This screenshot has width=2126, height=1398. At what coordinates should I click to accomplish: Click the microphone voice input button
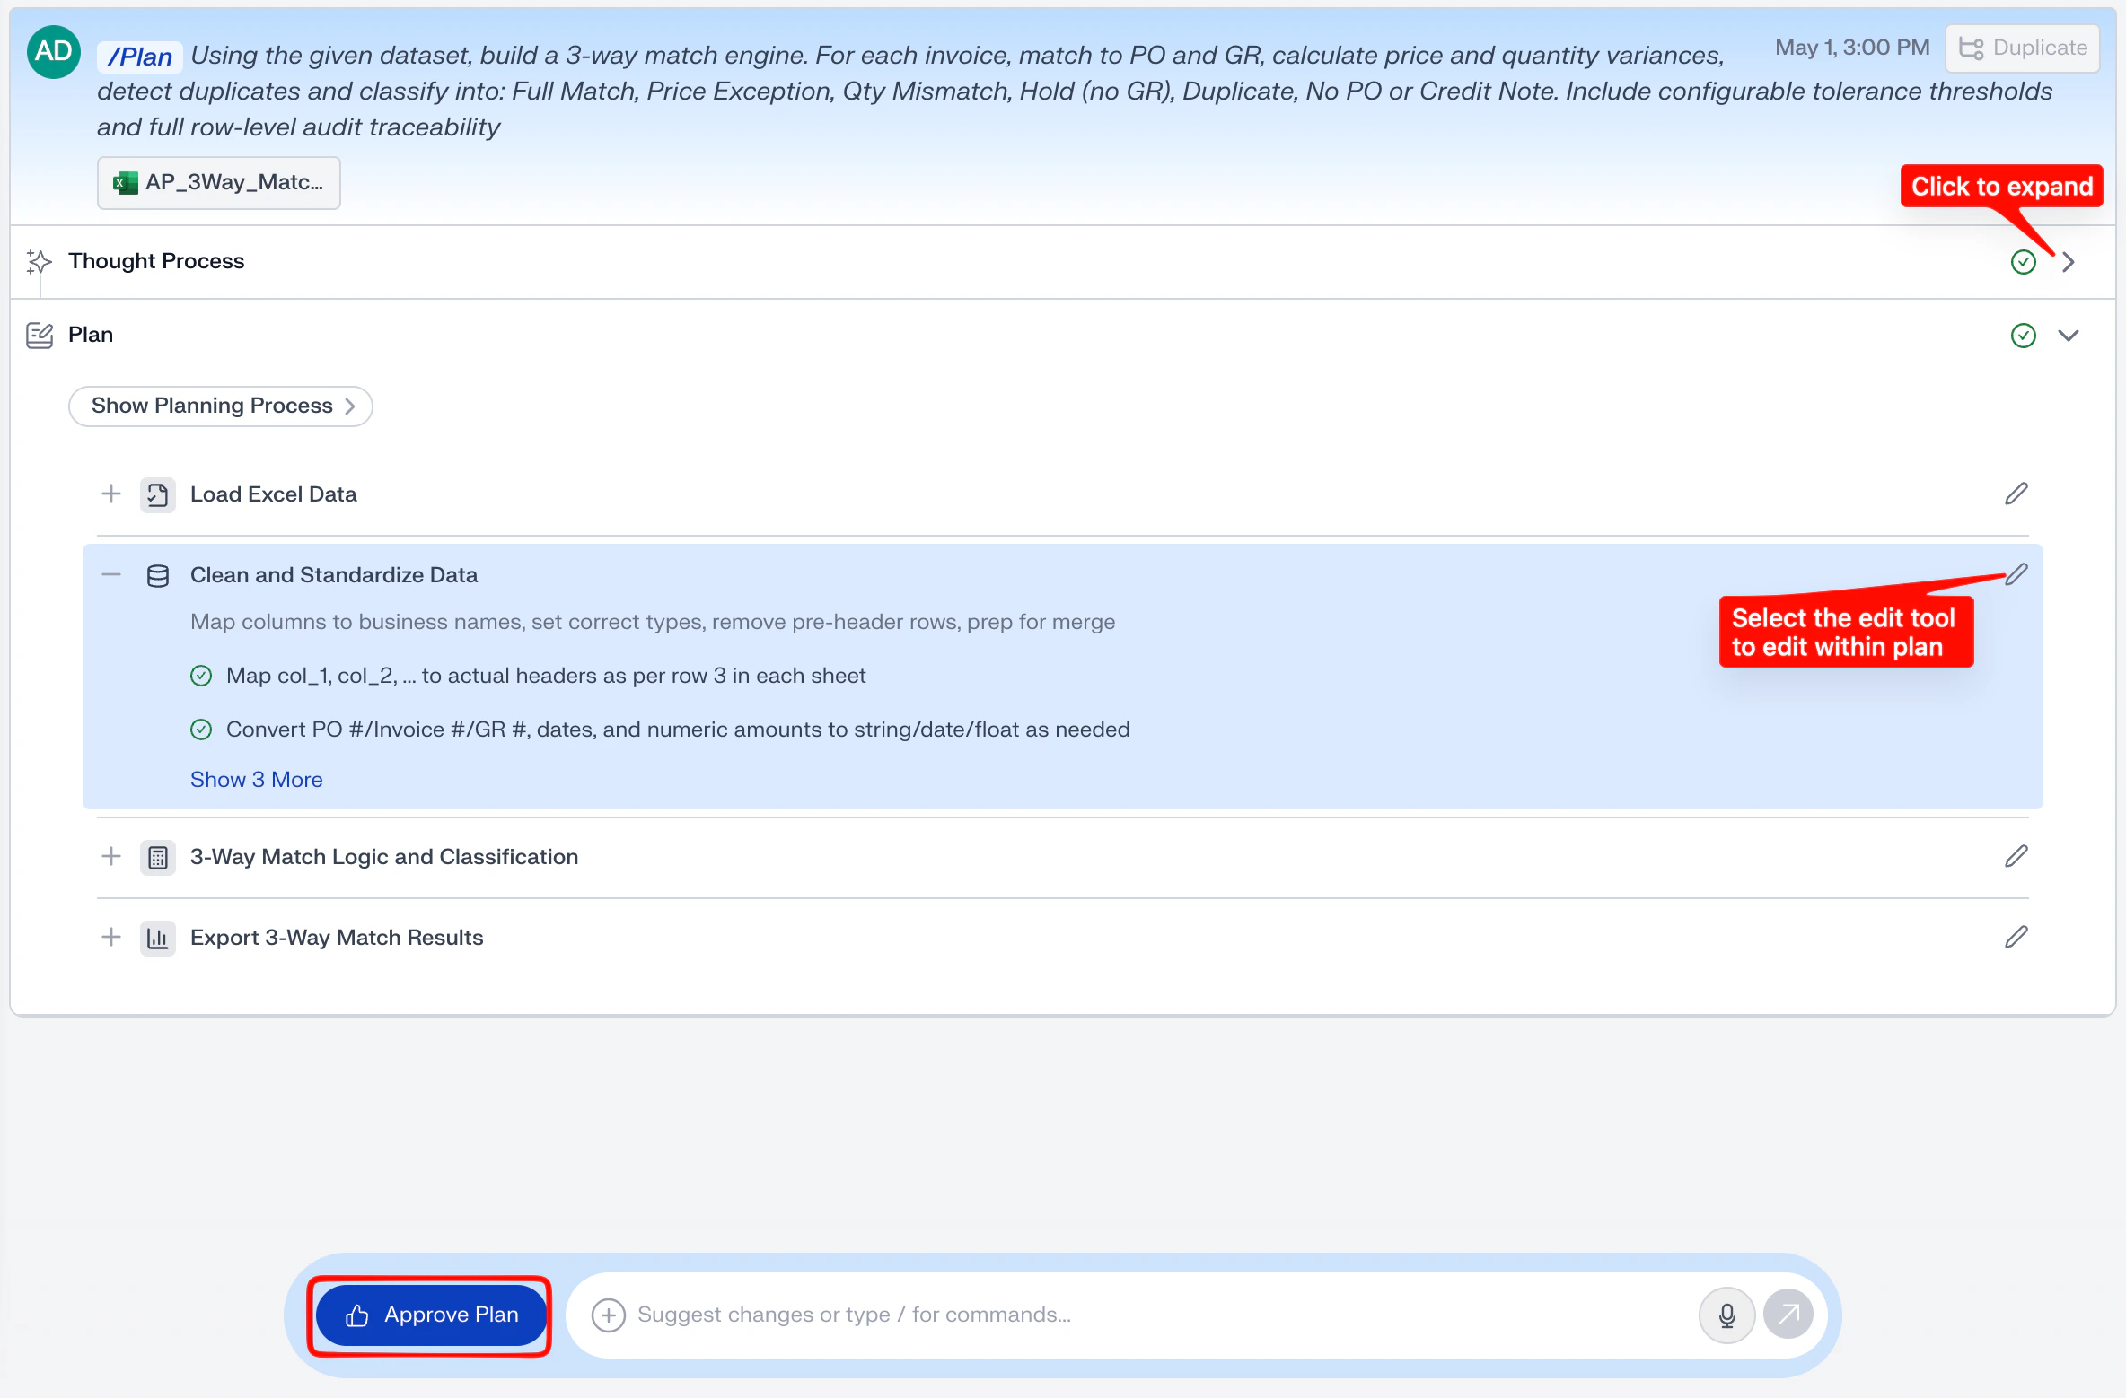pos(1726,1315)
